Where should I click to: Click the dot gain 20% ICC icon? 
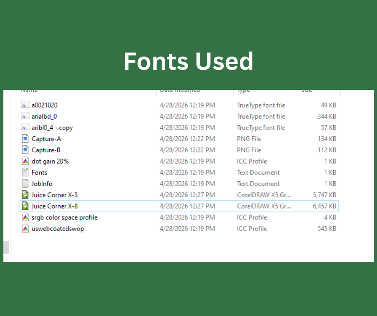click(x=25, y=161)
